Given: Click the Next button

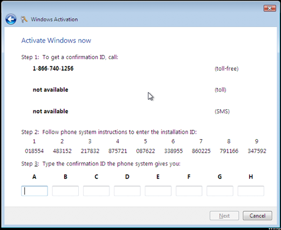Looking at the screenshot, I should pyautogui.click(x=224, y=215).
